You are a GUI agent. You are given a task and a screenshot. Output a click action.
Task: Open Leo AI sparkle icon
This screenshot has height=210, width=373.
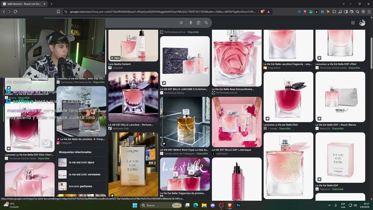tap(357, 12)
